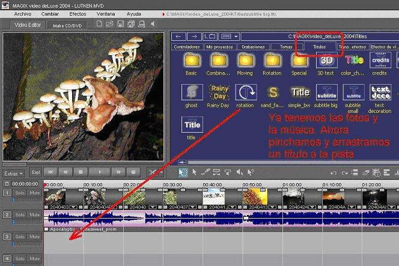The image size is (399, 266).
Task: Open the Rotation titles folder
Action: click(x=272, y=61)
